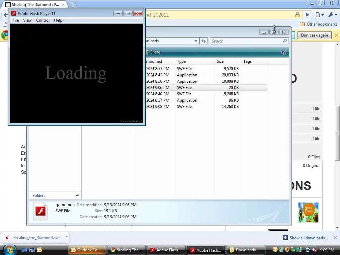This screenshot has width=340, height=255.
Task: Open Chrome wrench settings menu
Action: point(332,15)
